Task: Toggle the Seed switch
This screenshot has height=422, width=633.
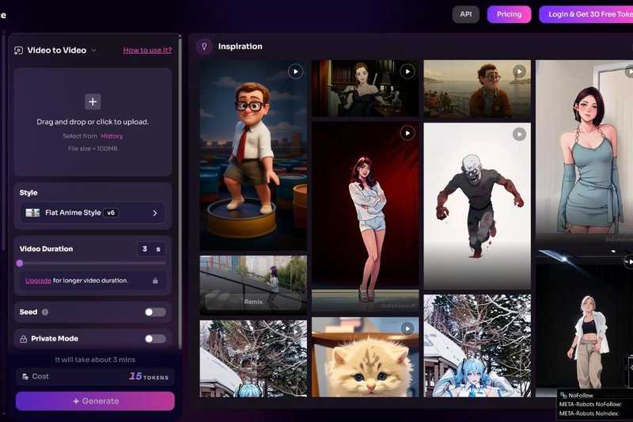Action: pos(155,312)
